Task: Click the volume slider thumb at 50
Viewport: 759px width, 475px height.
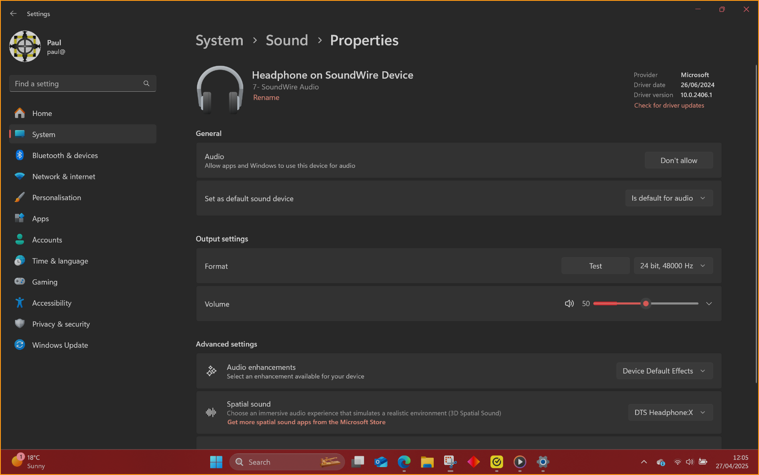Action: 646,304
